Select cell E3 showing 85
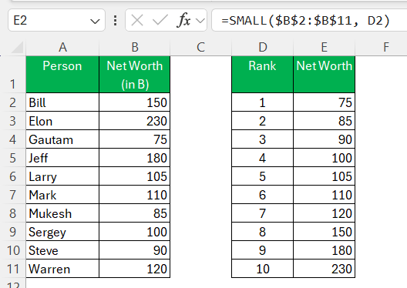Viewport: 407px width, 288px height. click(325, 121)
